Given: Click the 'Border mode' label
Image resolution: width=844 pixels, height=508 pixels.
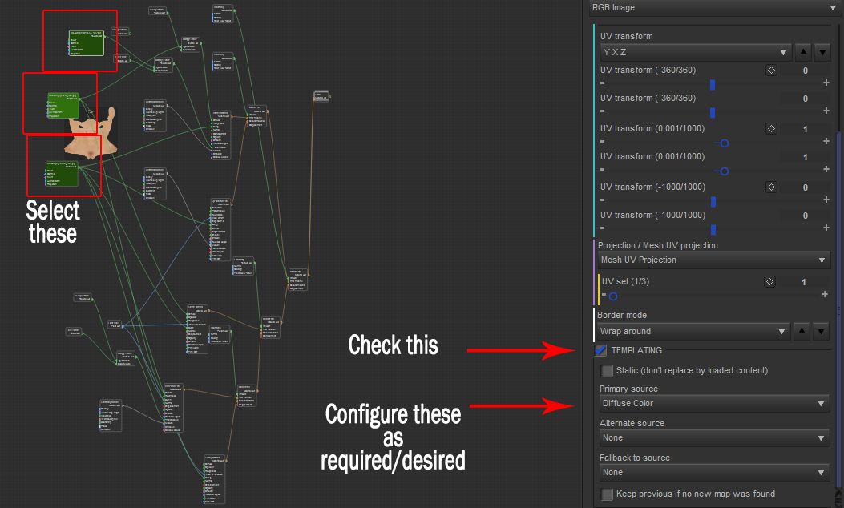Looking at the screenshot, I should tap(622, 315).
